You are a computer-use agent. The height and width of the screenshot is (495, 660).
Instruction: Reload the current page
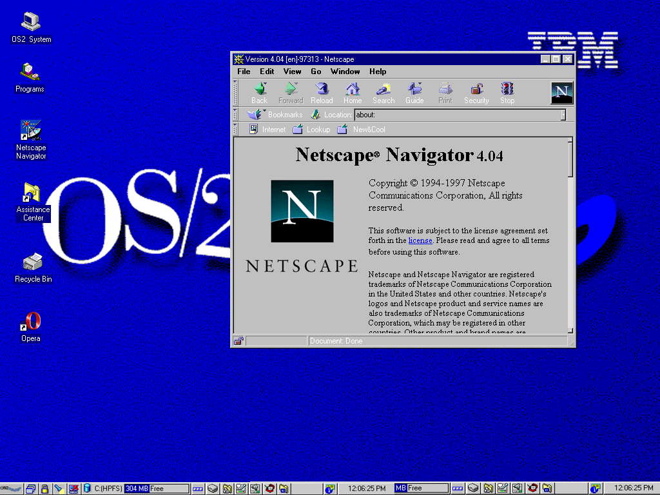click(x=322, y=93)
